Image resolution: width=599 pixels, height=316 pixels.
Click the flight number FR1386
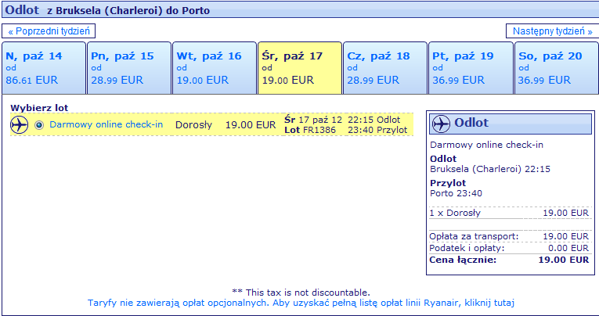point(319,130)
